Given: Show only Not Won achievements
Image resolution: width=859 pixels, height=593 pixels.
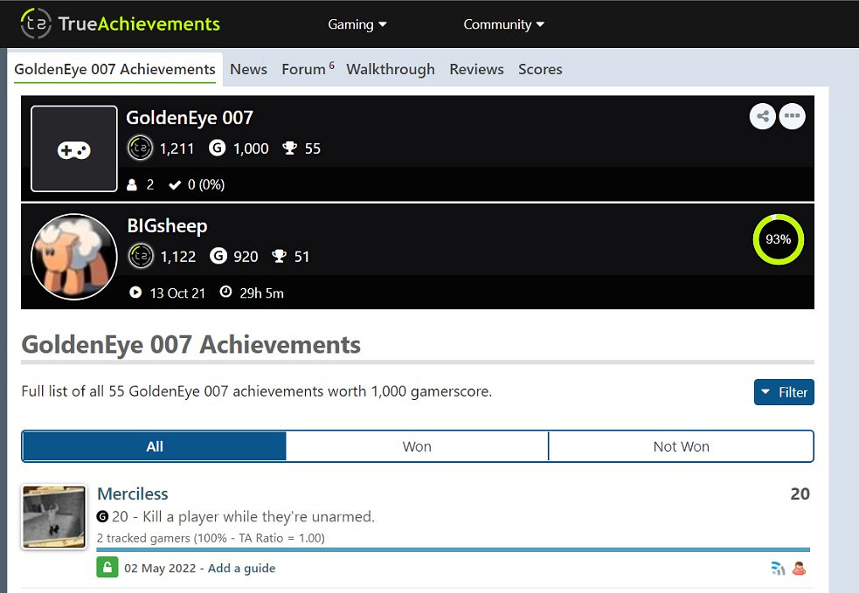Looking at the screenshot, I should point(681,446).
